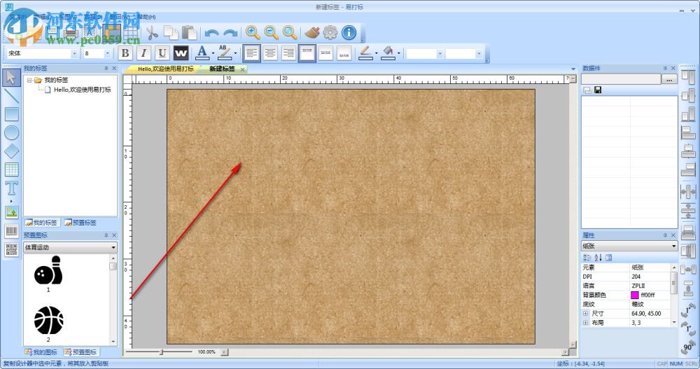
Task: Toggle italic formatting
Action: [143, 53]
